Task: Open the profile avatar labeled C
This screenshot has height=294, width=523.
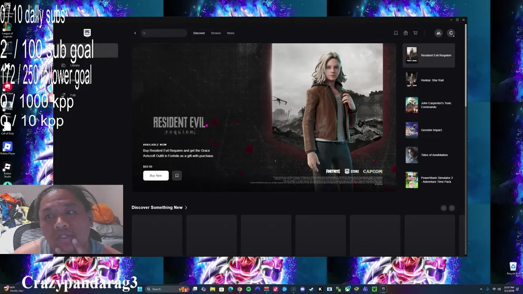Action: [451, 33]
